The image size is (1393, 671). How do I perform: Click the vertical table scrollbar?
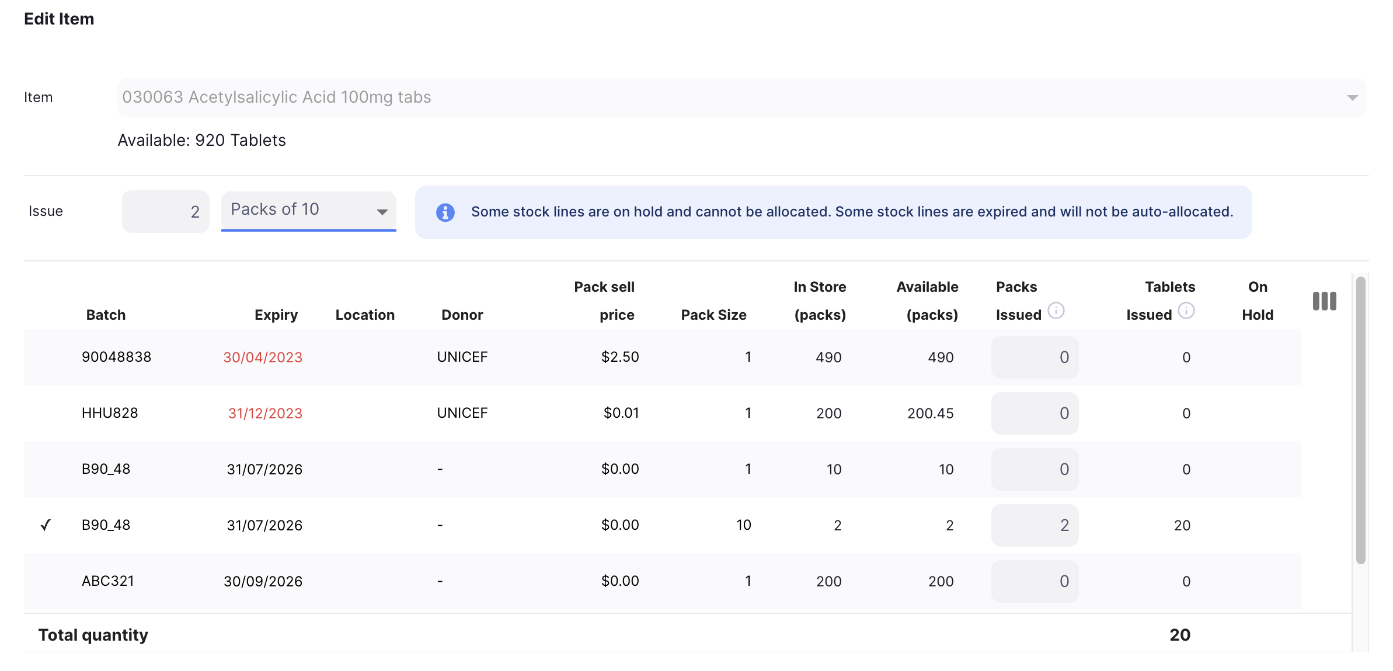[1360, 420]
